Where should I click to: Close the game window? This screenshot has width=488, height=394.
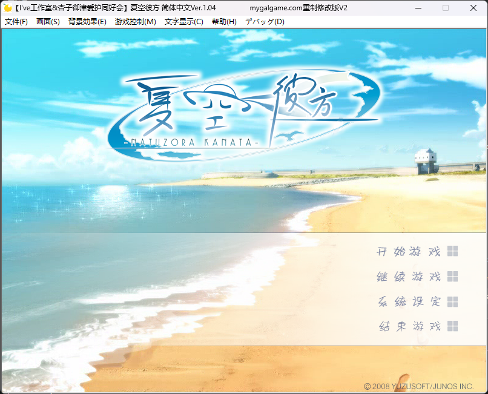coord(473,8)
